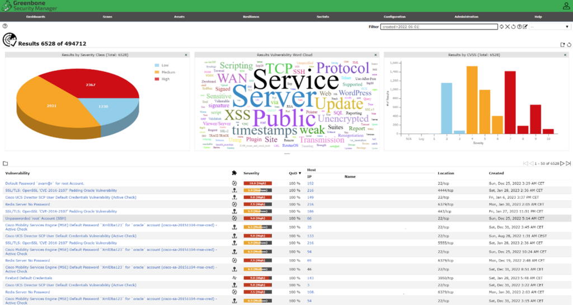Click the solution type icon in the Unpassworded root Account row
This screenshot has height=305, width=573.
click(234, 218)
